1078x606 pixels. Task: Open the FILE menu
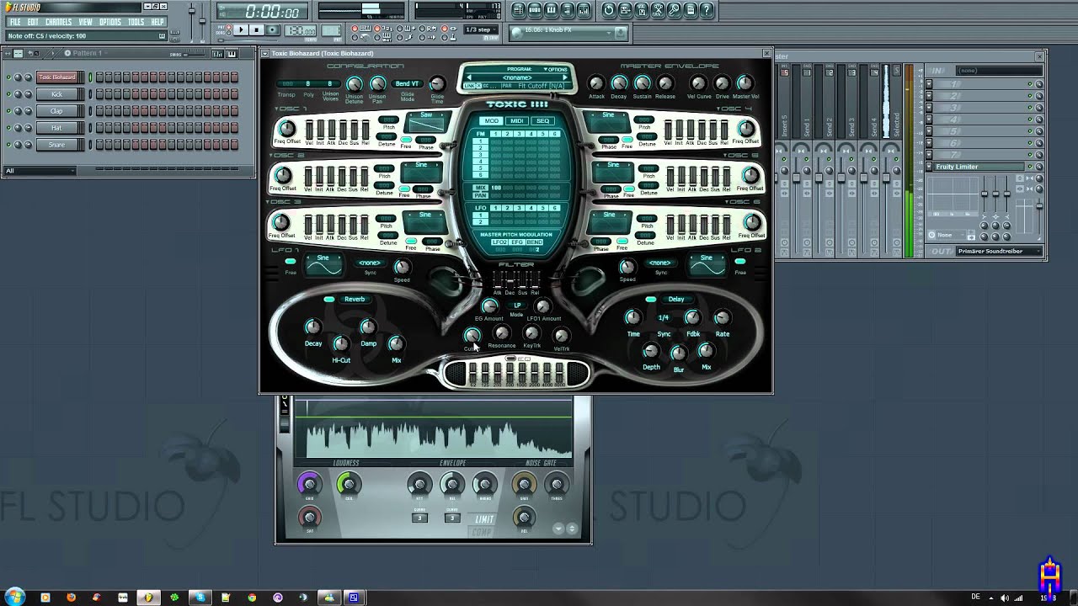coord(15,22)
